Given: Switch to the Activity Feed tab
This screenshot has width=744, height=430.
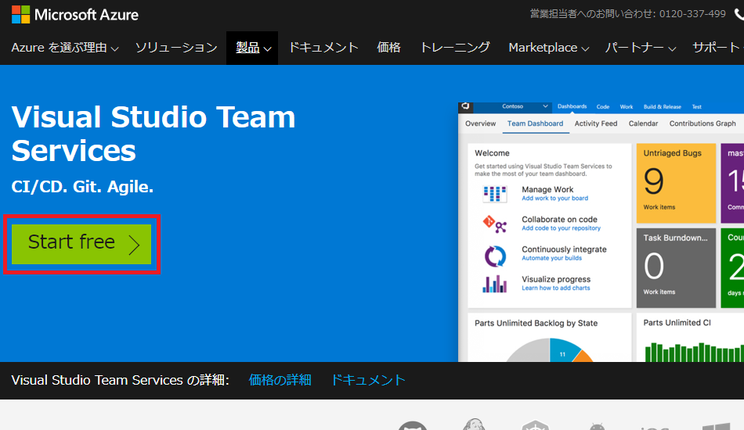Looking at the screenshot, I should coord(596,124).
